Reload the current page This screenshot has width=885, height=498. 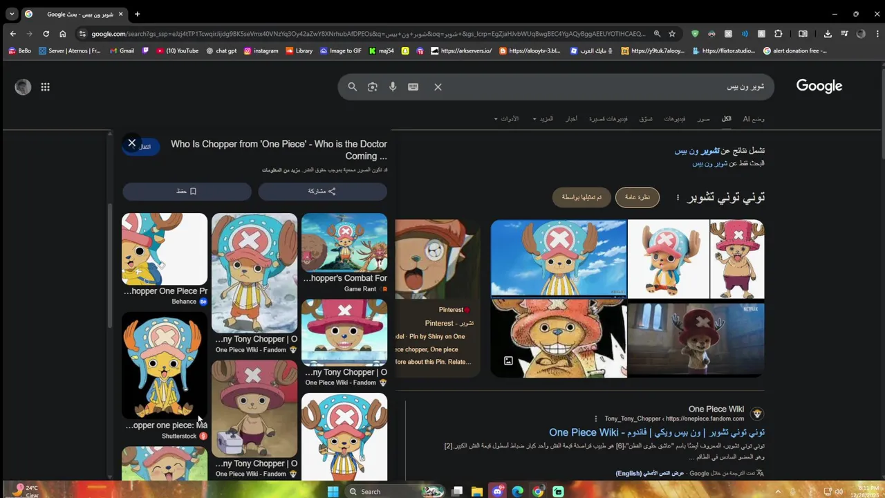46,33
